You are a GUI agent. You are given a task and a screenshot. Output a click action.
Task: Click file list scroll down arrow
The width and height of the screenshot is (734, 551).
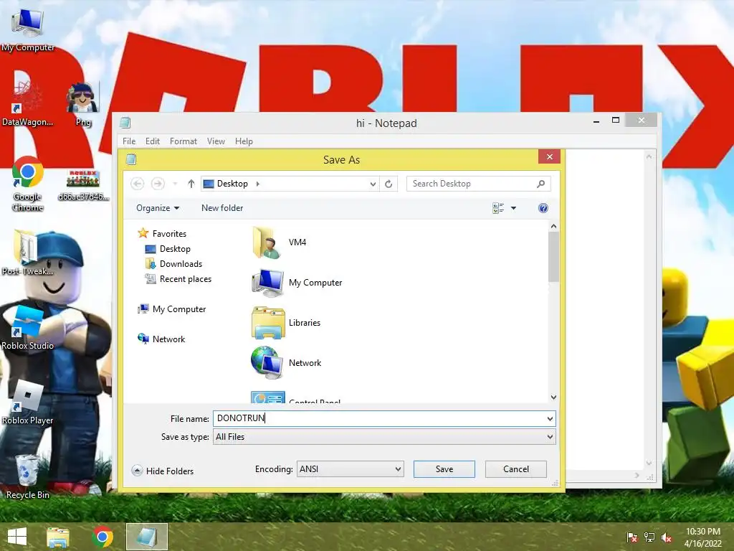554,397
